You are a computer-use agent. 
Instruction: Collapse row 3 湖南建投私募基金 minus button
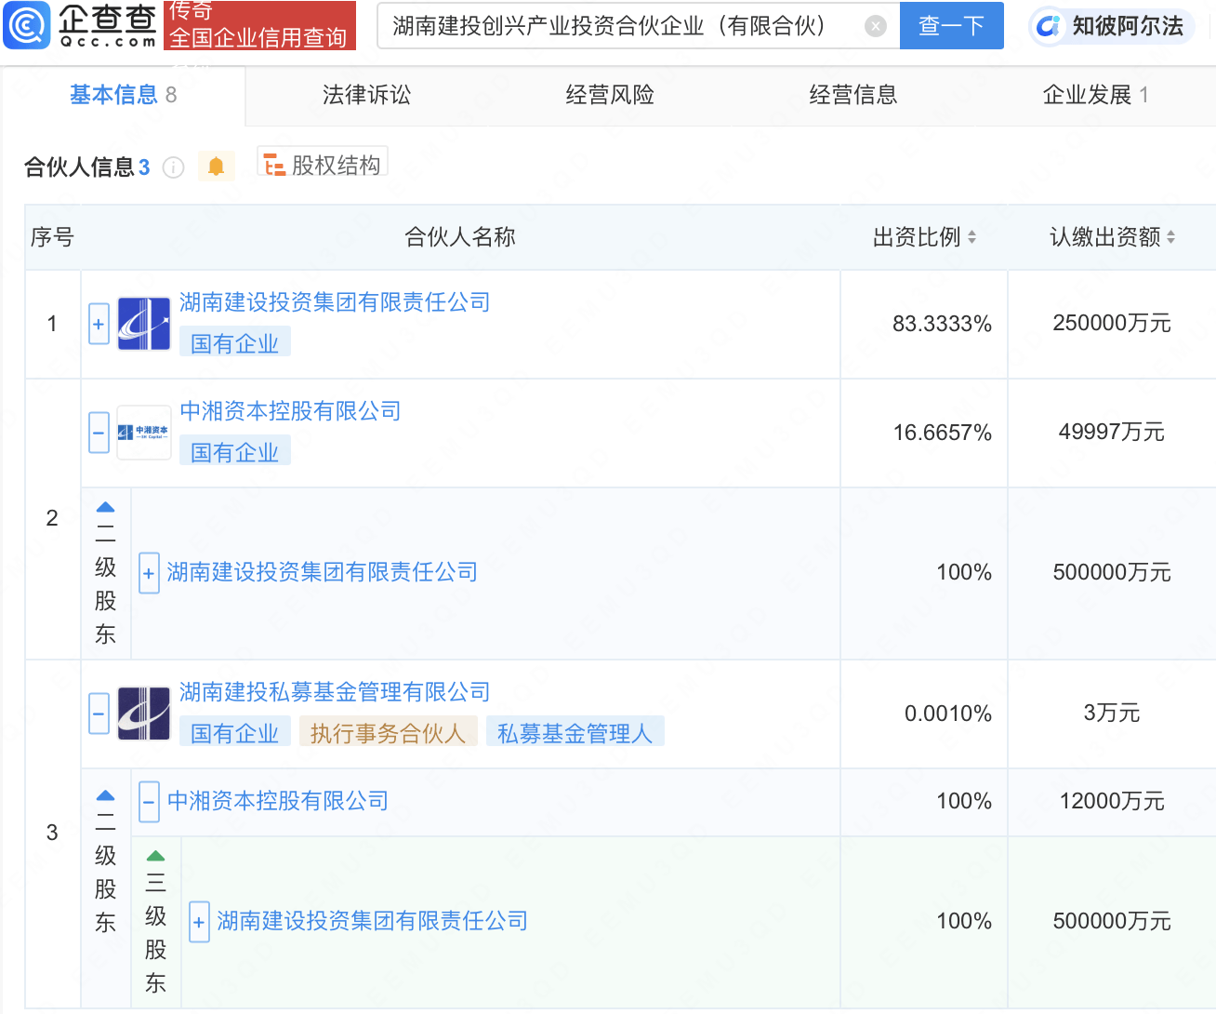(x=99, y=714)
